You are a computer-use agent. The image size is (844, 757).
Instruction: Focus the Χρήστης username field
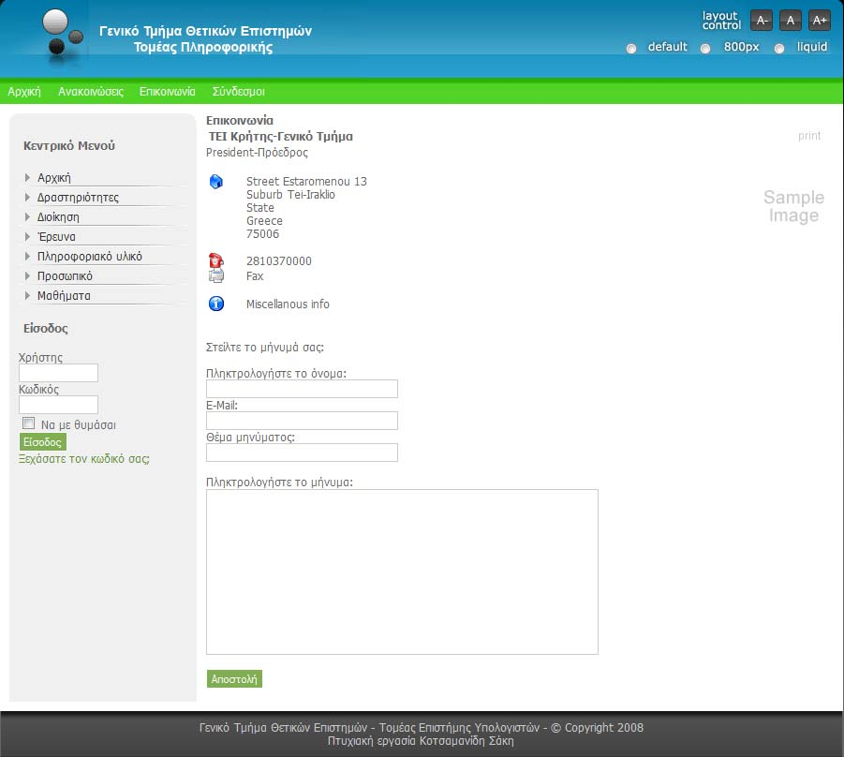(x=59, y=373)
